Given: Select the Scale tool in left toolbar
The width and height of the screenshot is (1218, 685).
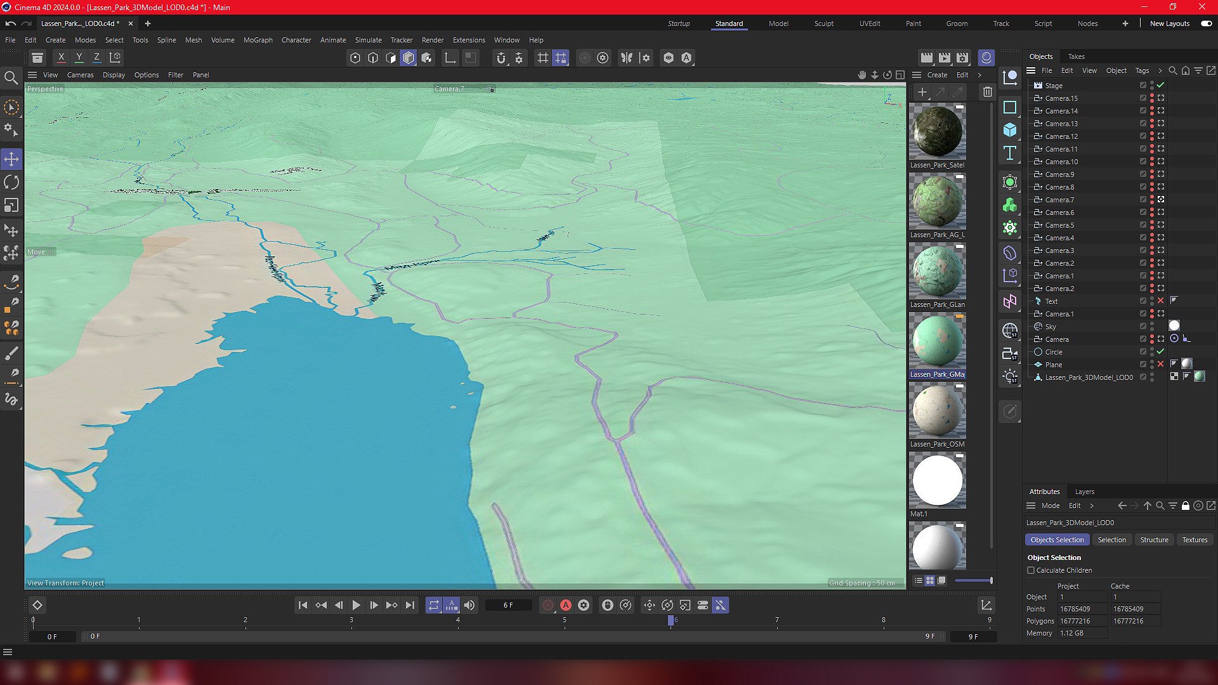Looking at the screenshot, I should point(11,205).
